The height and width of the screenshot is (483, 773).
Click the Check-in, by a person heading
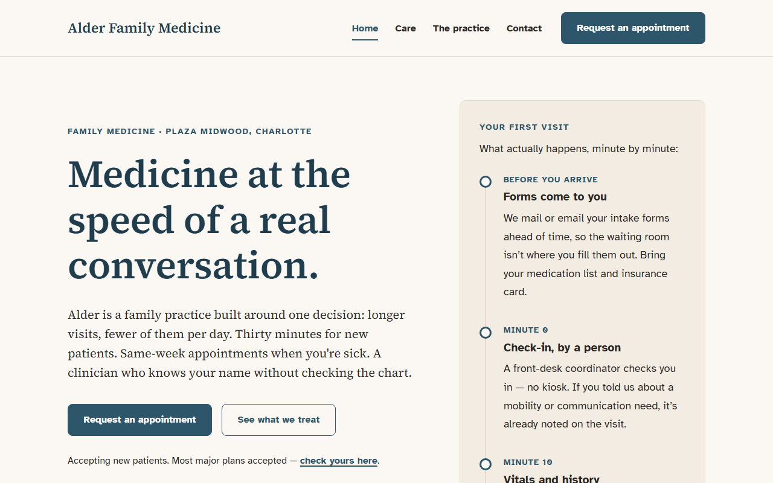(562, 348)
